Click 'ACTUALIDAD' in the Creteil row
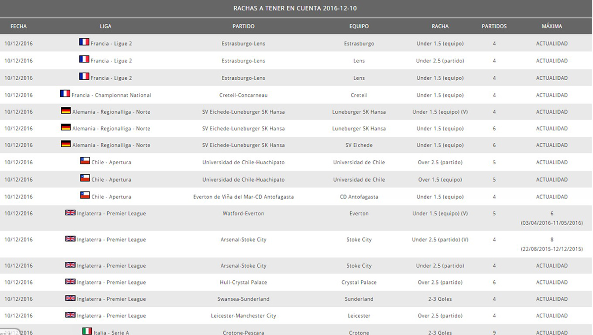593x335 pixels. 552,95
